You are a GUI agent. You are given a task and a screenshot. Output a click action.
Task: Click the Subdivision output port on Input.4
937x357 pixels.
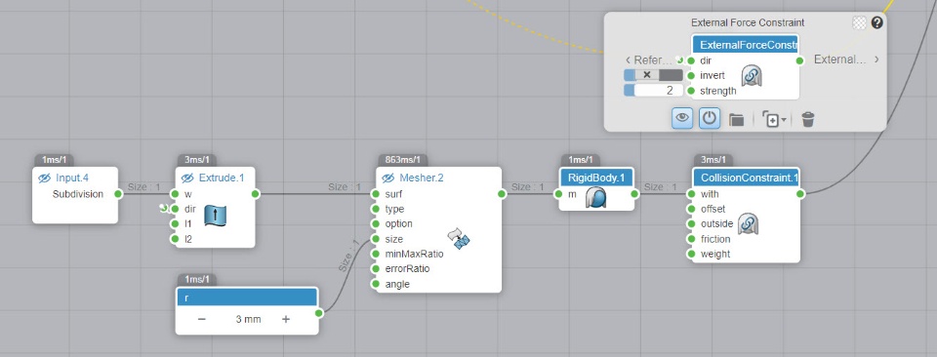point(118,193)
